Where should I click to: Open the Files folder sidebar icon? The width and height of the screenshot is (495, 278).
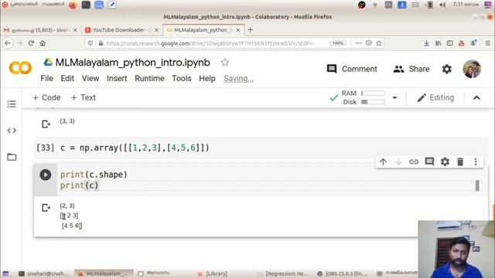pos(12,157)
